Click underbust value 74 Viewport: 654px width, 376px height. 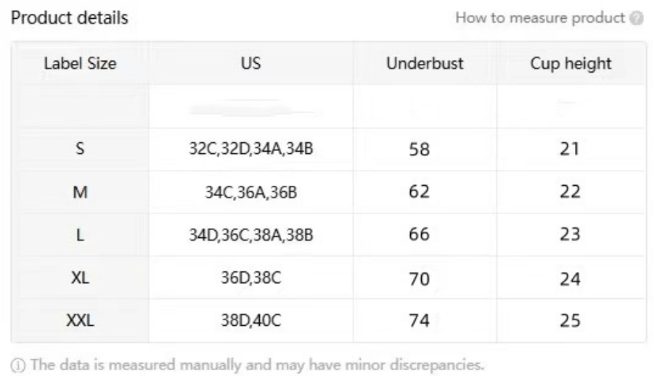click(419, 321)
